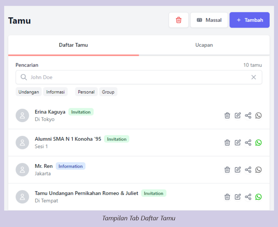The width and height of the screenshot is (278, 227).
Task: Focus the Pencarian search input
Action: pyautogui.click(x=135, y=77)
